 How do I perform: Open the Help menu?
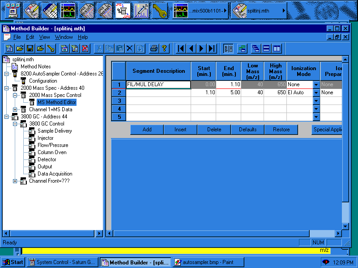tap(83, 37)
